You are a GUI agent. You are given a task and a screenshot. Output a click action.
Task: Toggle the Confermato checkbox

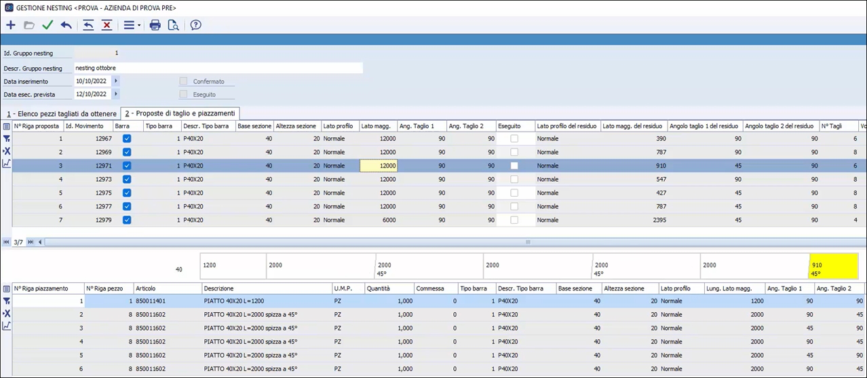pos(184,81)
